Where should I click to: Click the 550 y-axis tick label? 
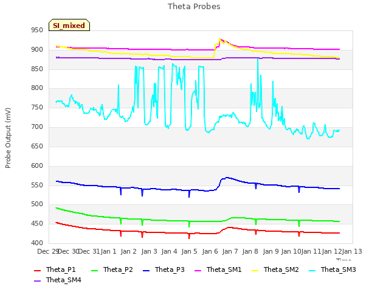point(37,185)
